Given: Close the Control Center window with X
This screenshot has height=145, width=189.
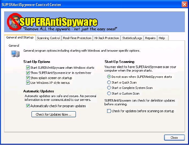Looking at the screenshot, I should pyautogui.click(x=185, y=4).
